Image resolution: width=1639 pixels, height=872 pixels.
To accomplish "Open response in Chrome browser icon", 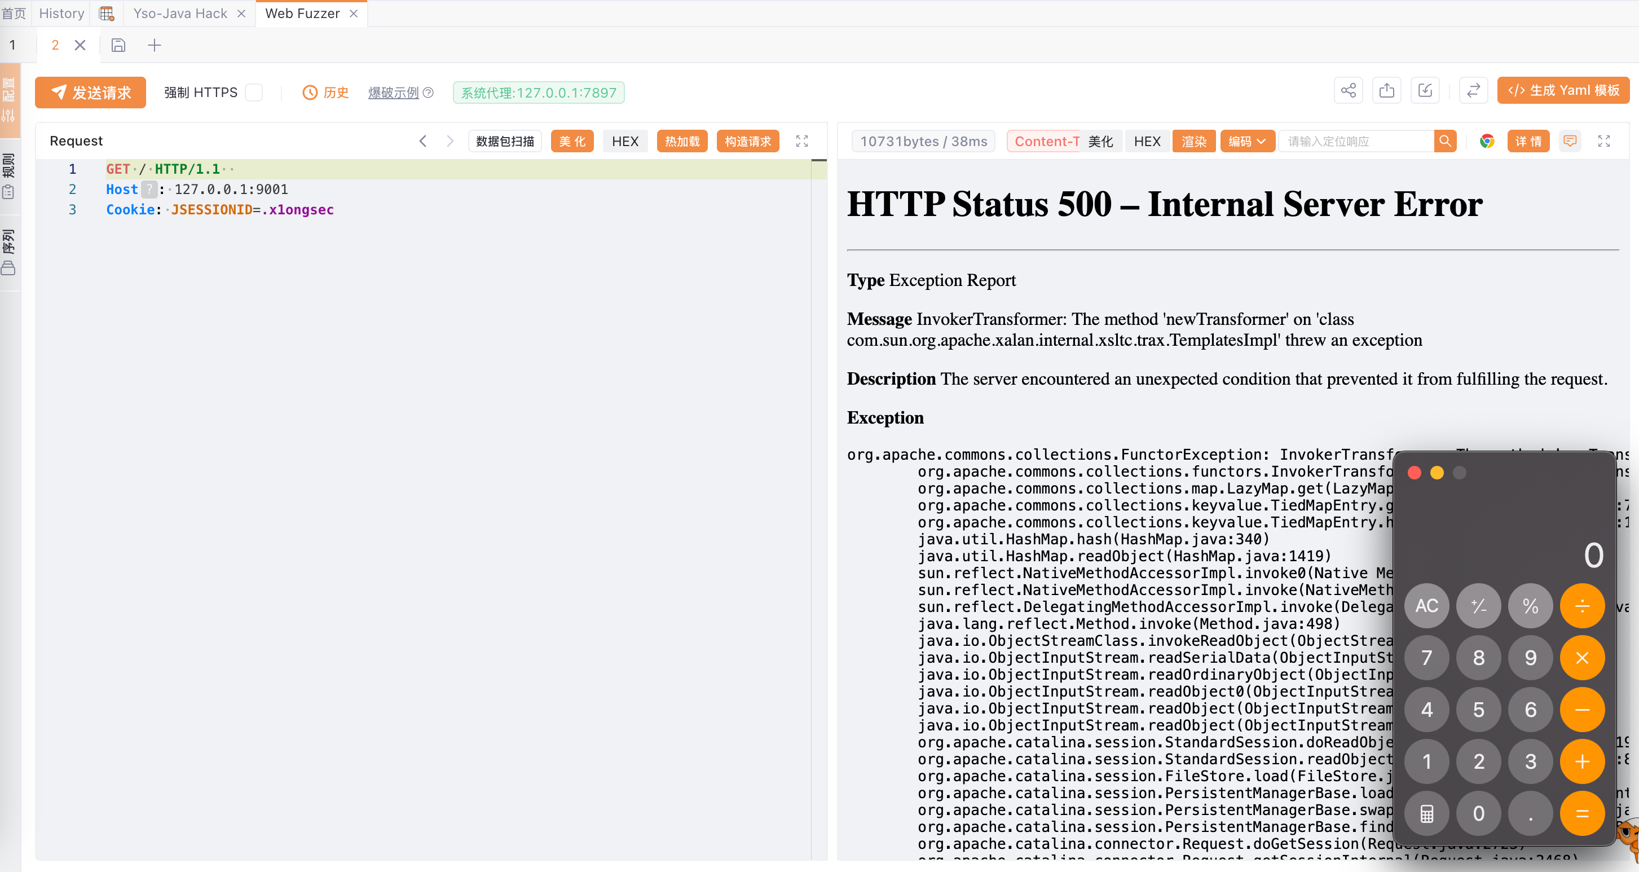I will click(1486, 142).
